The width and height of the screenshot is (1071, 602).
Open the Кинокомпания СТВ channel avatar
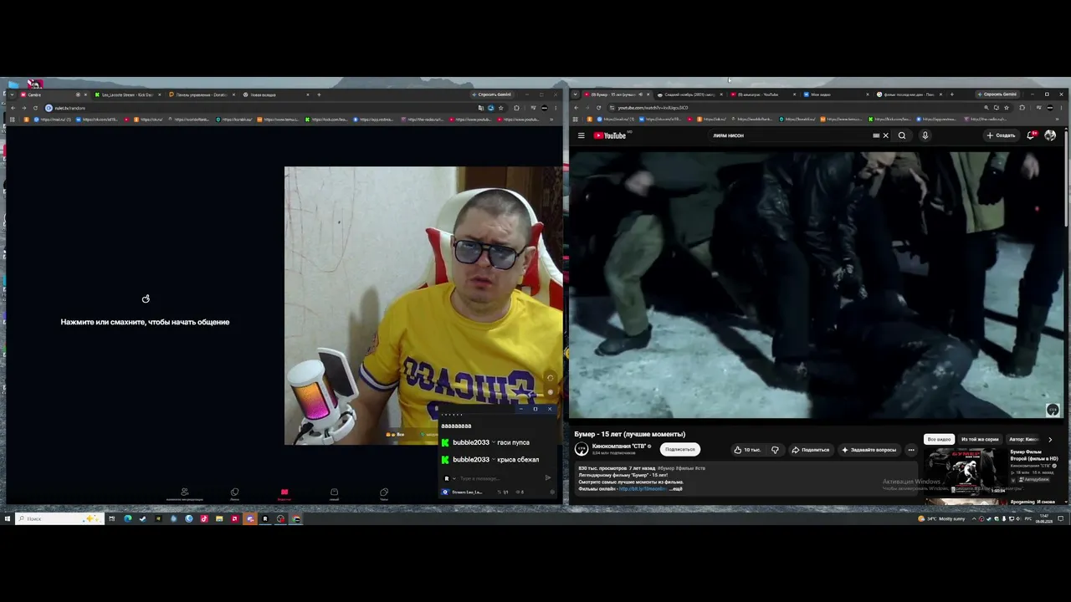point(582,449)
